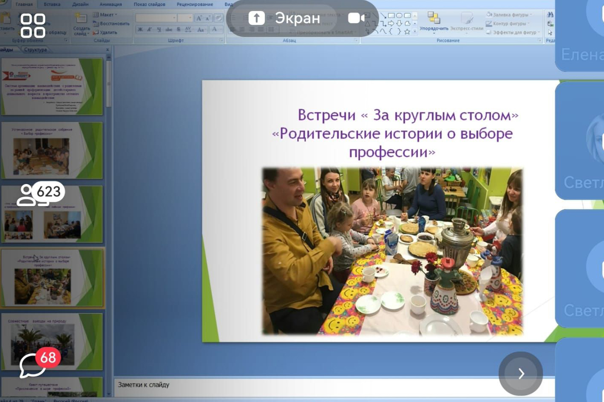Select the star shape in gallery
Viewport: 604px width, 402px height.
tap(407, 31)
